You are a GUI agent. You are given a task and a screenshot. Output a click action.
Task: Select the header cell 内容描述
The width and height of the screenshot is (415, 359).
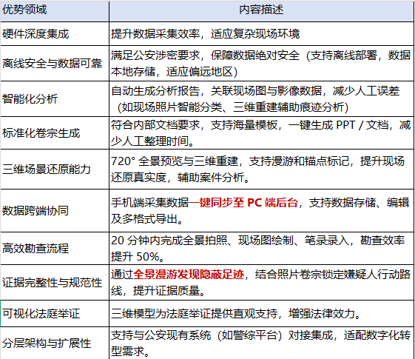pos(261,11)
